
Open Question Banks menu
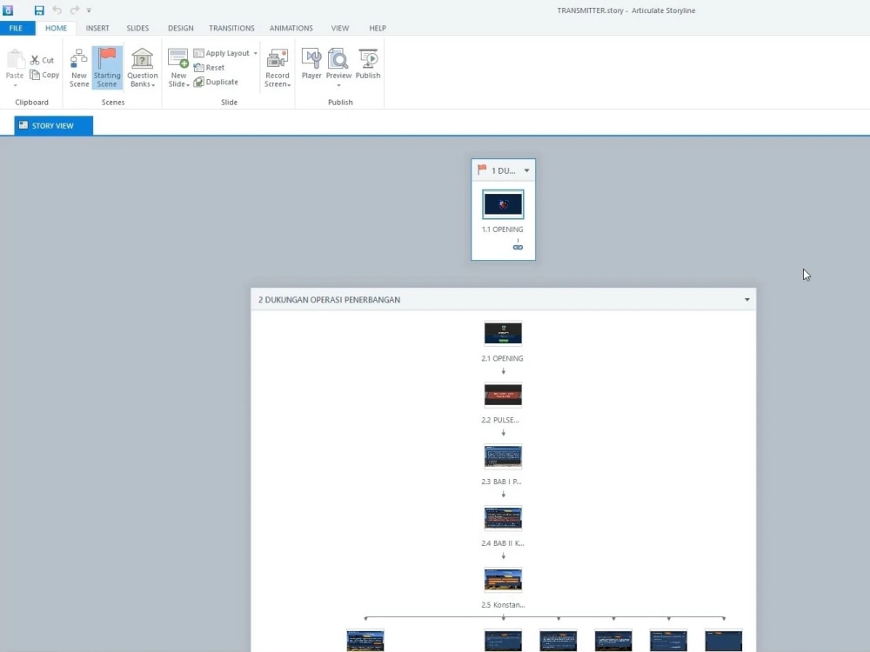(x=143, y=68)
